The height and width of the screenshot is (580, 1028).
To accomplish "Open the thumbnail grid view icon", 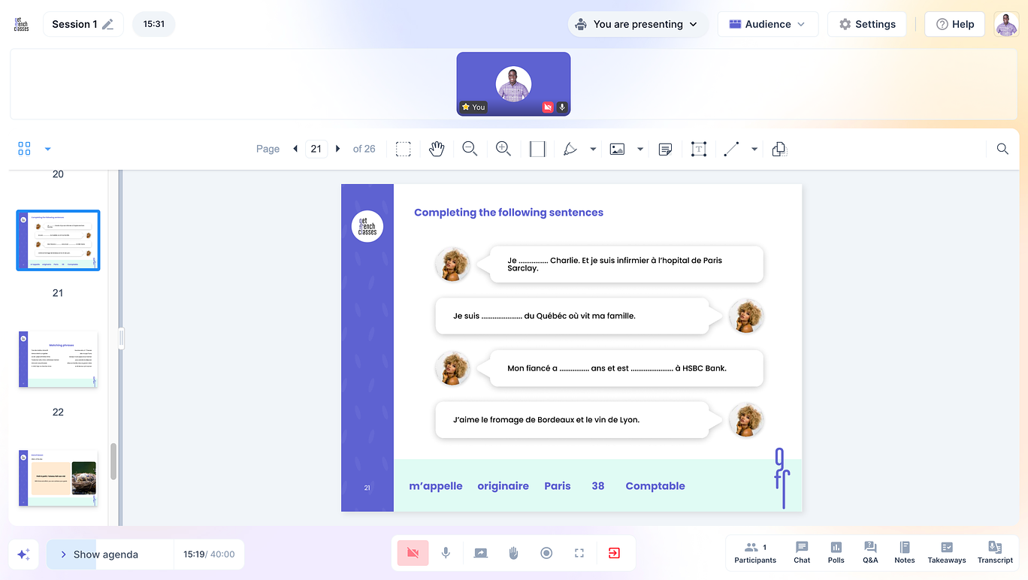I will tap(24, 149).
